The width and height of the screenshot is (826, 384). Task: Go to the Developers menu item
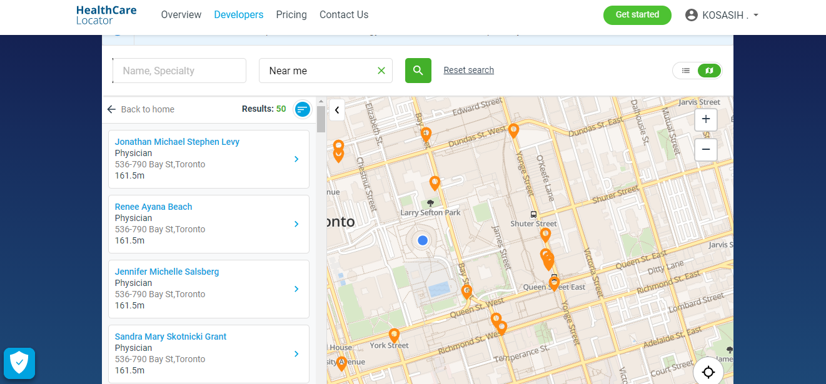click(x=238, y=14)
